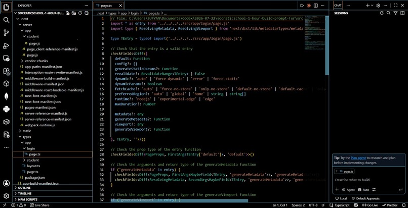
Task: Open the Python icon view in activity bar
Action: pyautogui.click(x=6, y=109)
